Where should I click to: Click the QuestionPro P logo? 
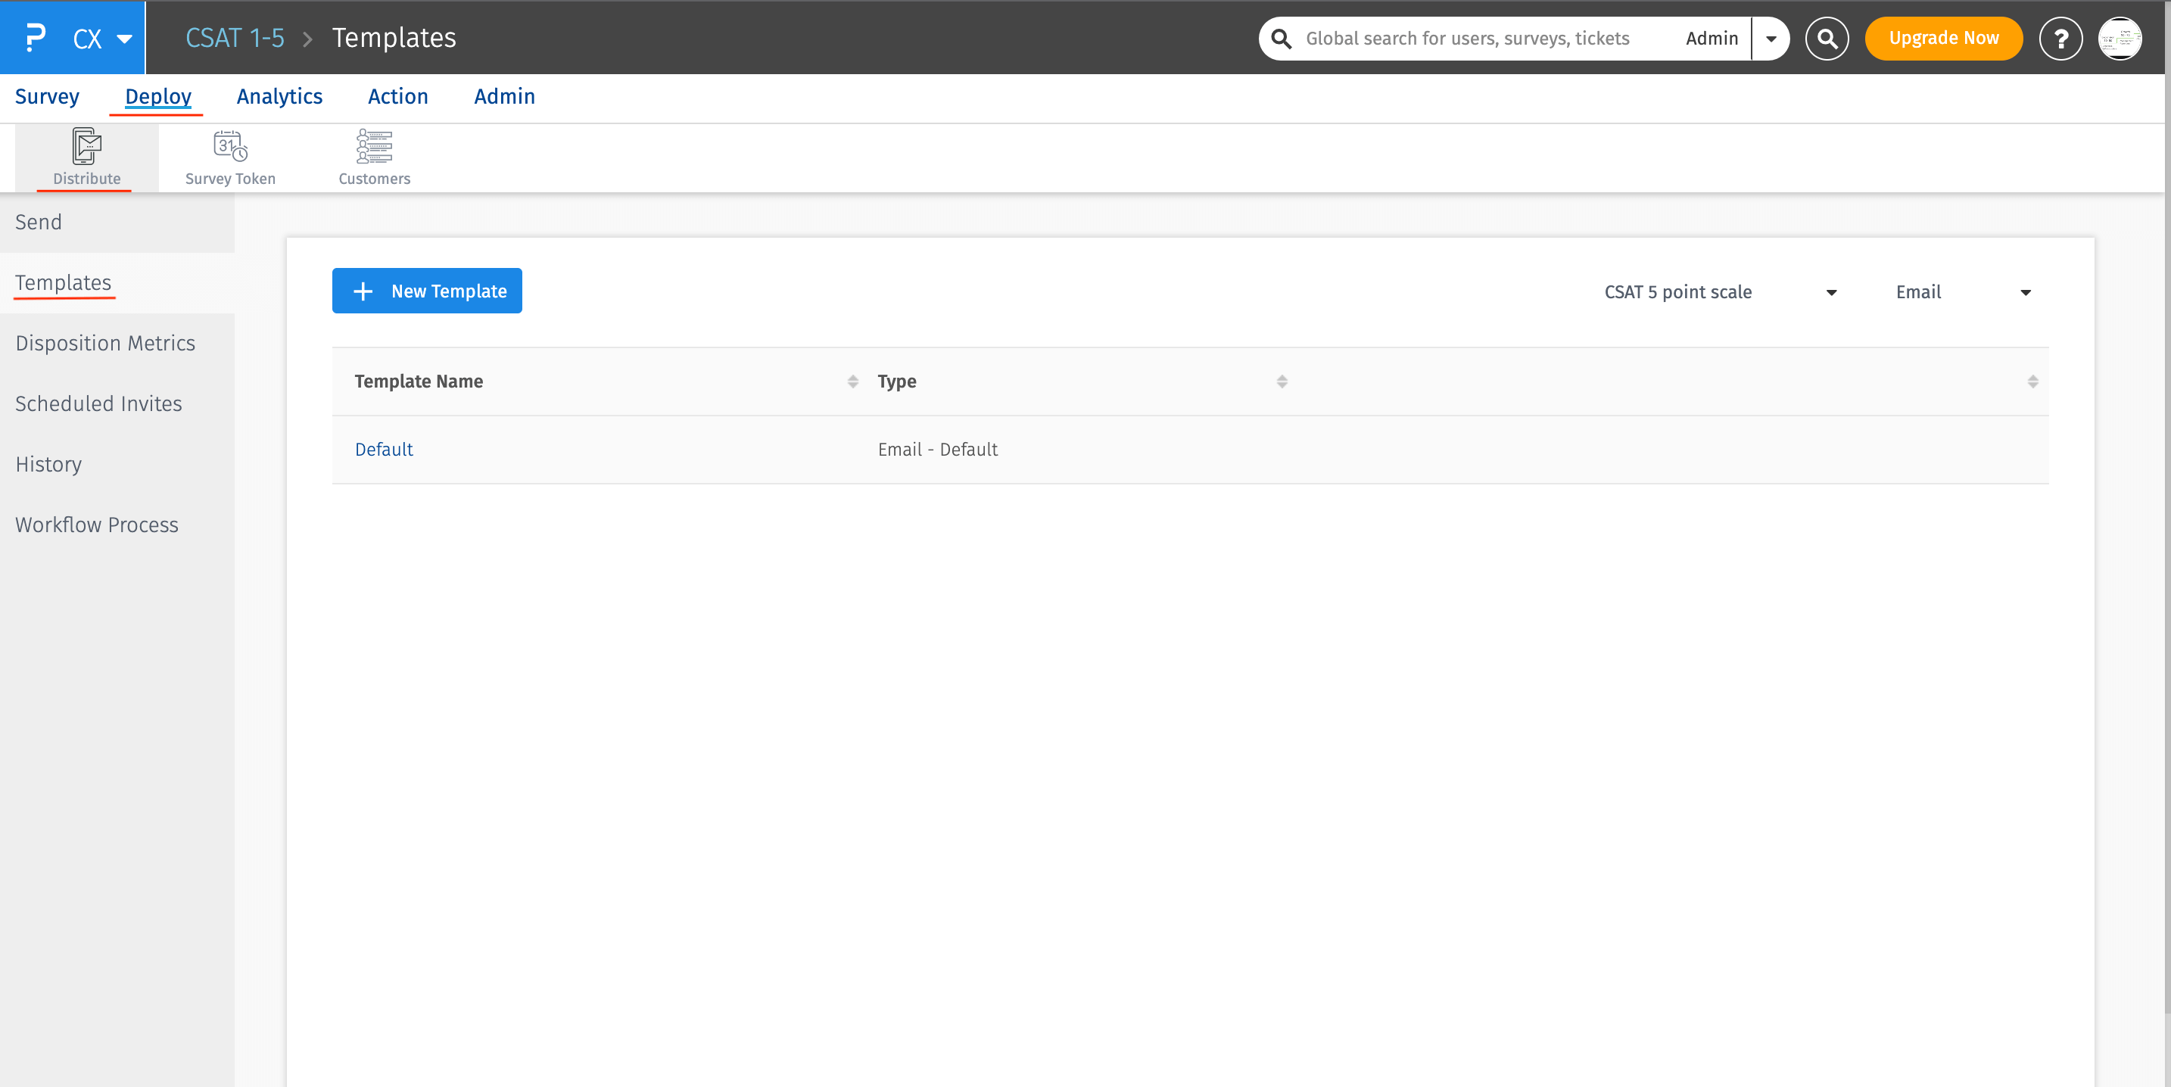[x=35, y=38]
